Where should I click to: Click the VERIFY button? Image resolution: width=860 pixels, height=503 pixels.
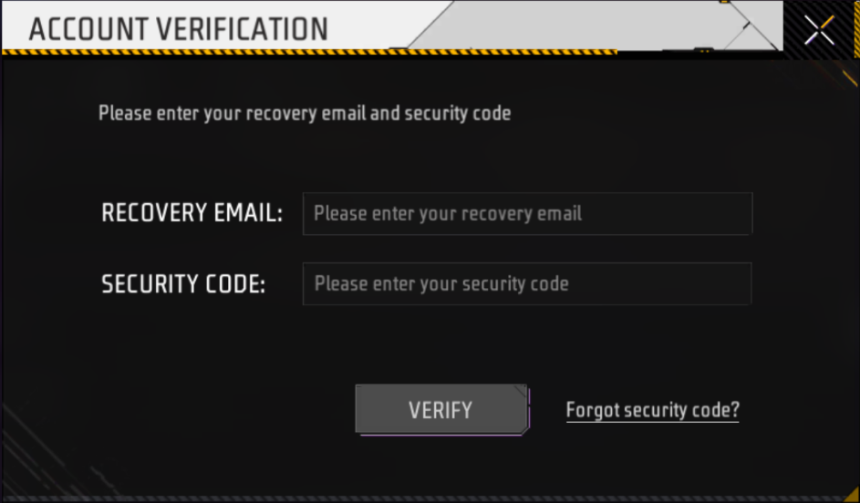[x=441, y=410]
